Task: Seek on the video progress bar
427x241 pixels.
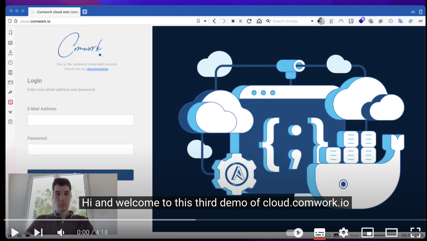Action: pyautogui.click(x=215, y=220)
